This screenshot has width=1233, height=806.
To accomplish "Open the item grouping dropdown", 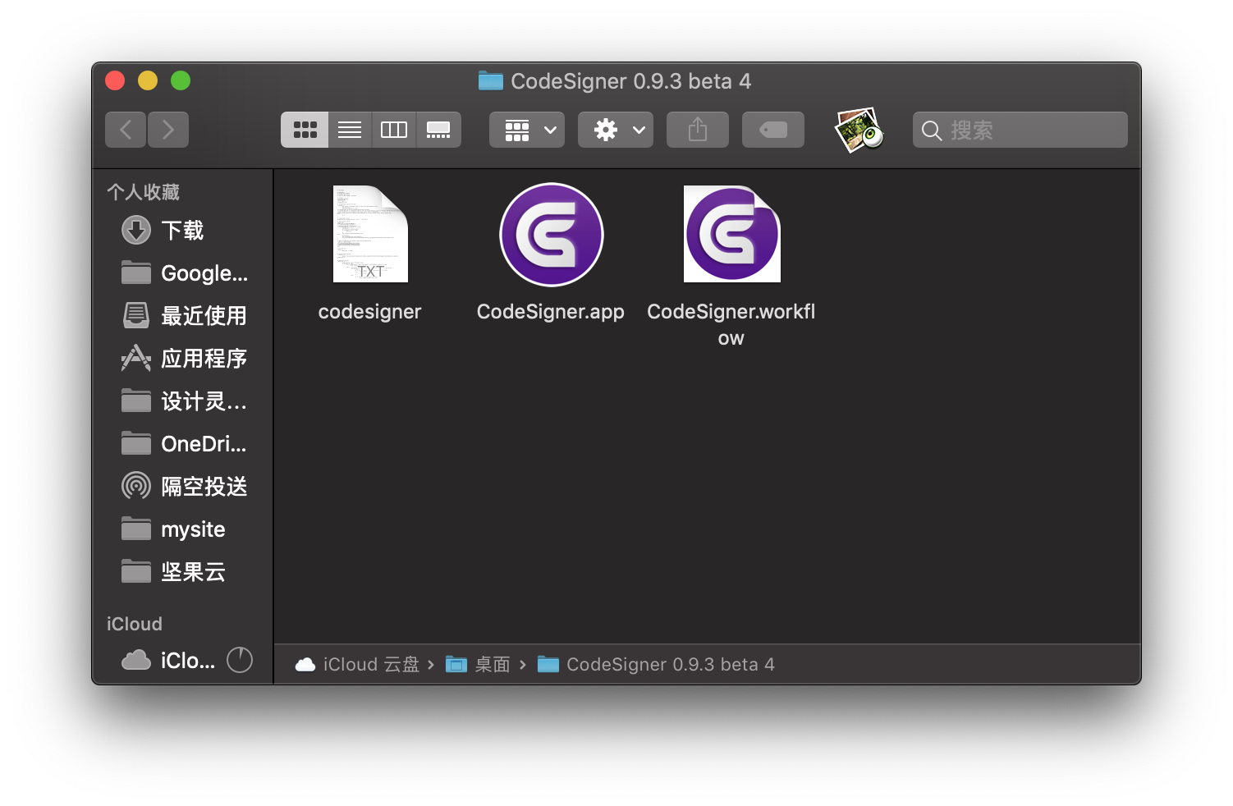I will (526, 129).
